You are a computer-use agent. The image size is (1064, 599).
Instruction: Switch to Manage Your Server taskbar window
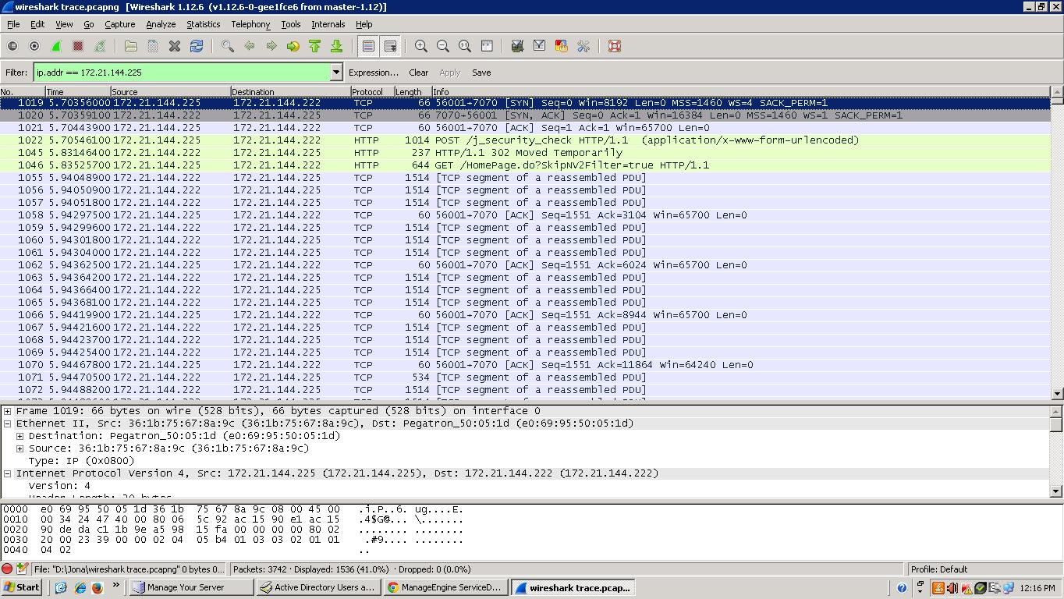191,587
